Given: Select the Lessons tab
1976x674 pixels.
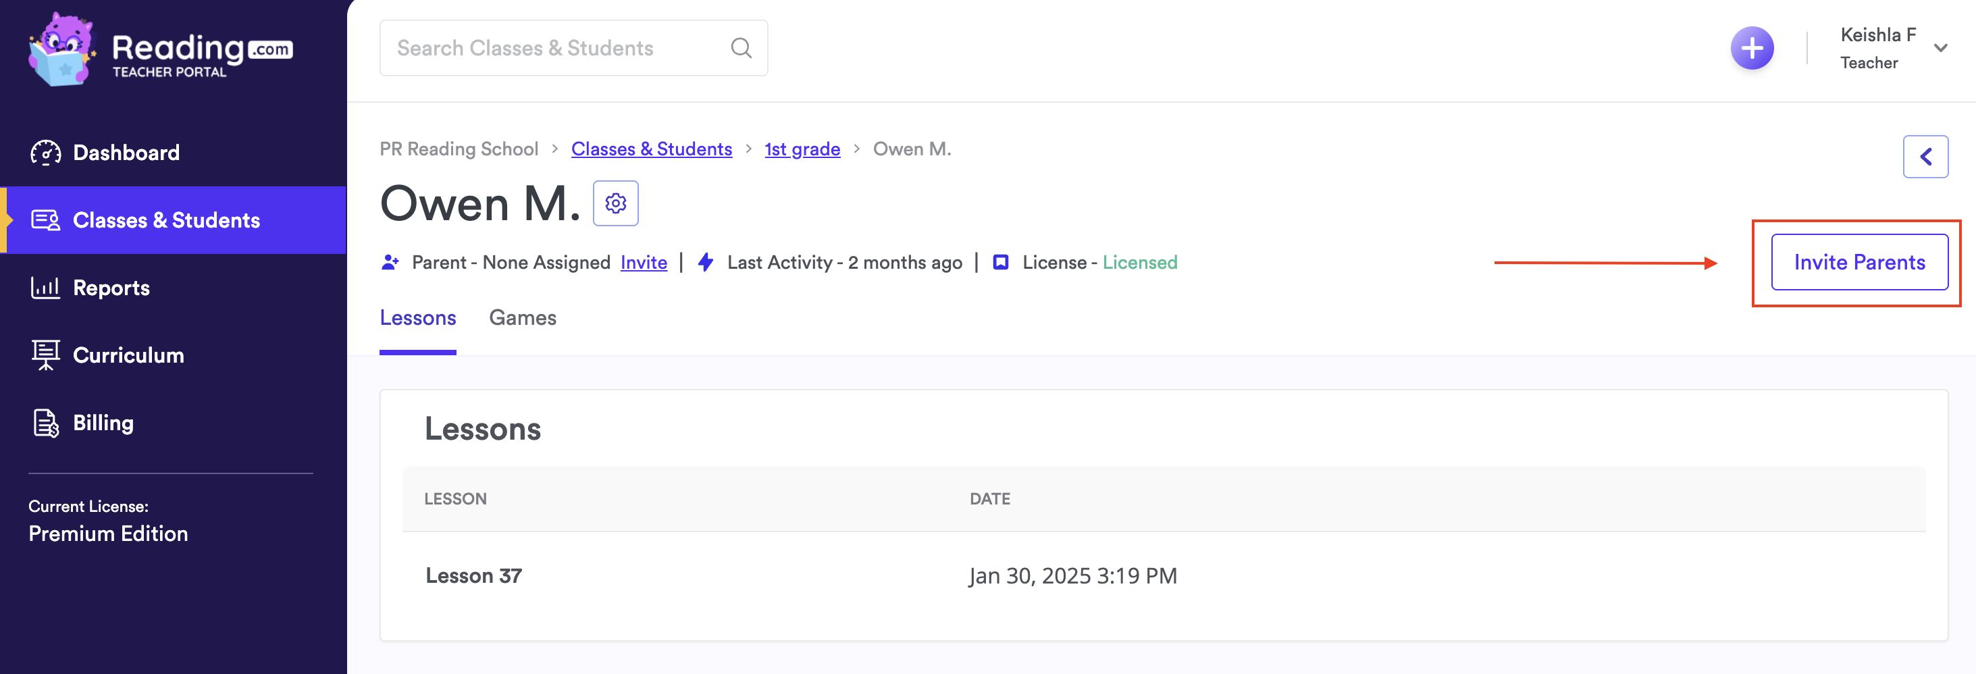Looking at the screenshot, I should pyautogui.click(x=417, y=317).
